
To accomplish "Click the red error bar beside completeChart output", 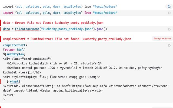I will 1,39.
